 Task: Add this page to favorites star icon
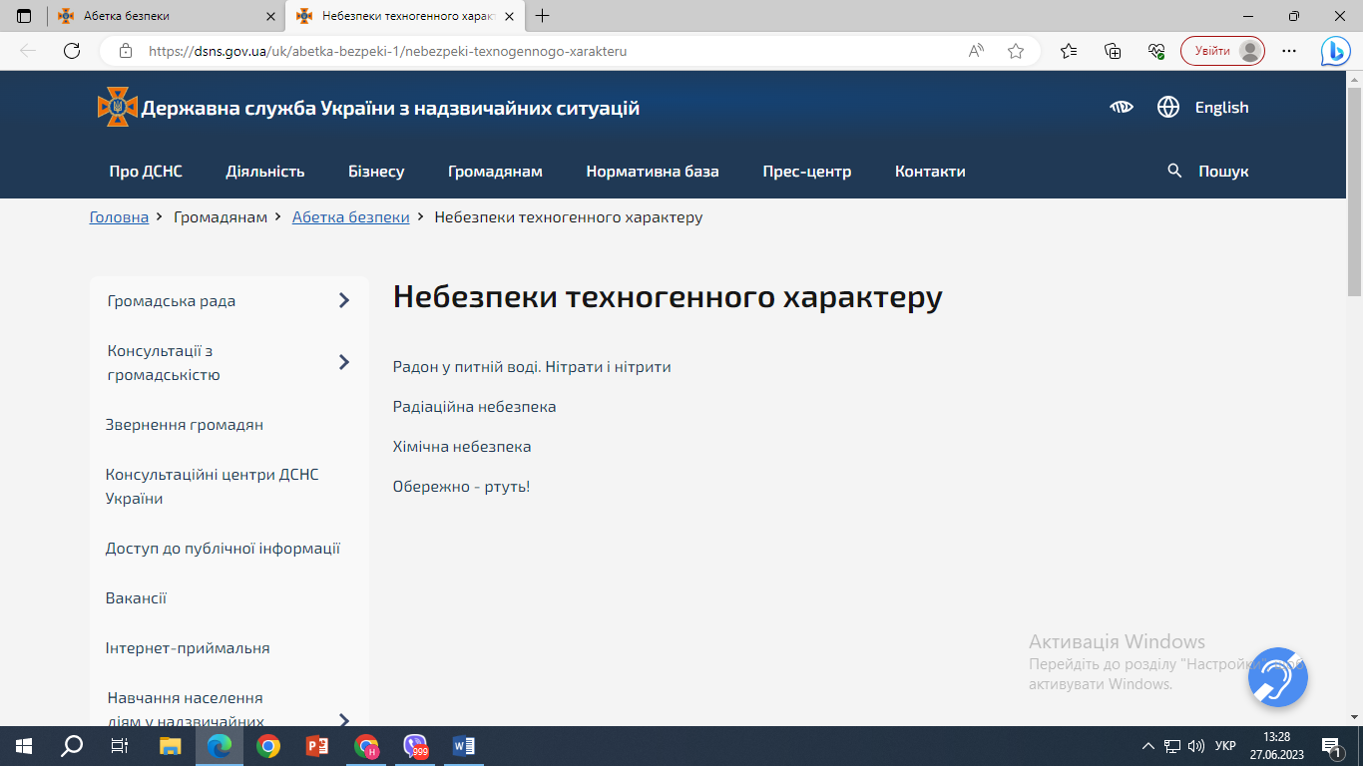1016,51
